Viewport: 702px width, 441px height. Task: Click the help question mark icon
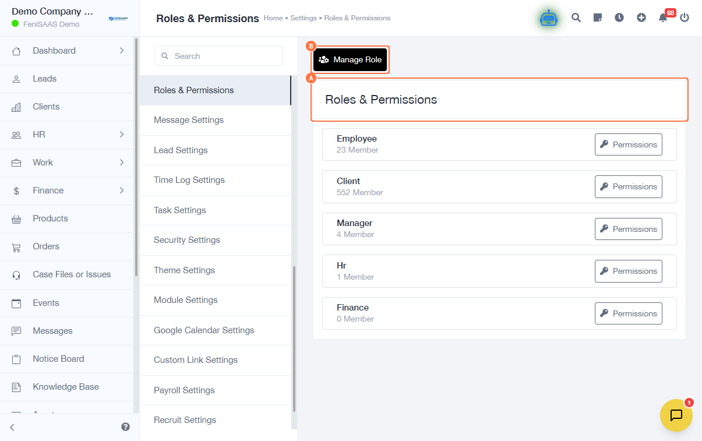125,427
